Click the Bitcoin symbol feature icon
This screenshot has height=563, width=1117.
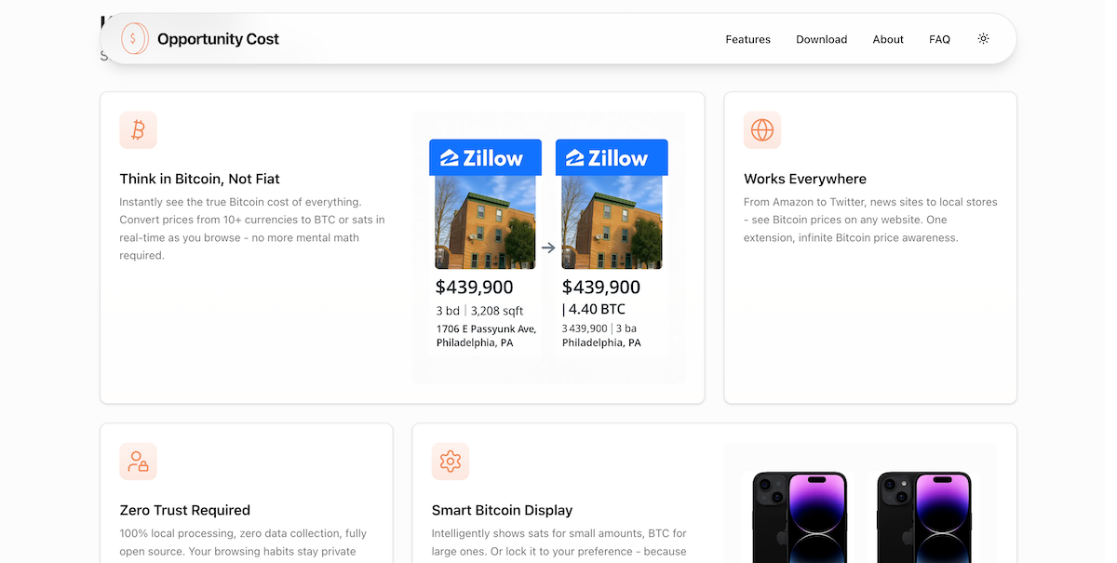click(139, 130)
